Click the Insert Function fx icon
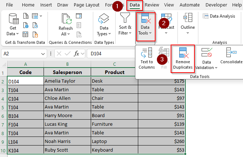 [x=76, y=54]
